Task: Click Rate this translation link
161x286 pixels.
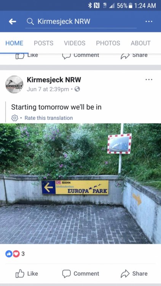Action: 49,118
